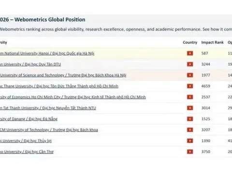Click Vietnam flag in Can Tho University row
This screenshot has height=174, width=232.
pyautogui.click(x=190, y=152)
